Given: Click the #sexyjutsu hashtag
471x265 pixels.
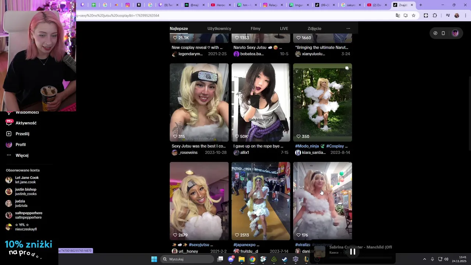Looking at the screenshot, I should pyautogui.click(x=199, y=245).
